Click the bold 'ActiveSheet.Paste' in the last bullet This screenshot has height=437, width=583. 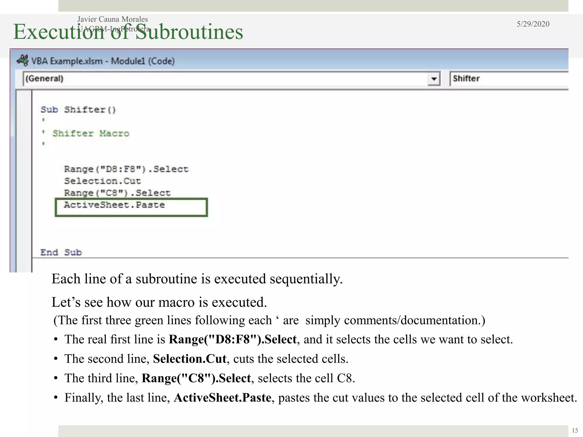coord(223,398)
